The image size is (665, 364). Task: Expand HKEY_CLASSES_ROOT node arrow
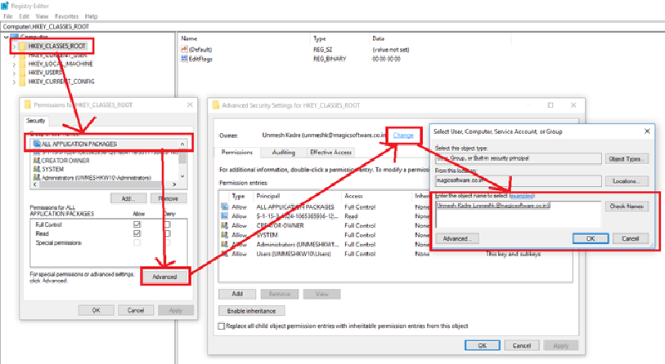tap(14, 47)
